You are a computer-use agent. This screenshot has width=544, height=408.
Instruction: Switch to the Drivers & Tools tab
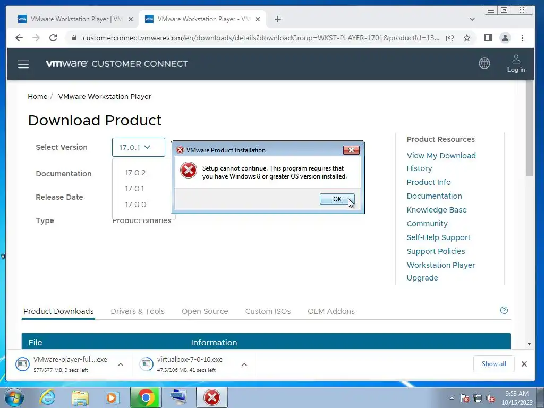point(138,311)
